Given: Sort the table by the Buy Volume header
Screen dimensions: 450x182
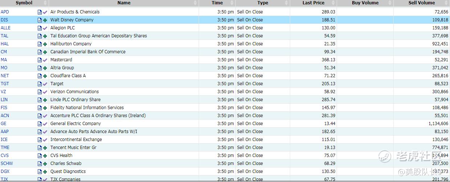Looking at the screenshot, I should 365,3.
